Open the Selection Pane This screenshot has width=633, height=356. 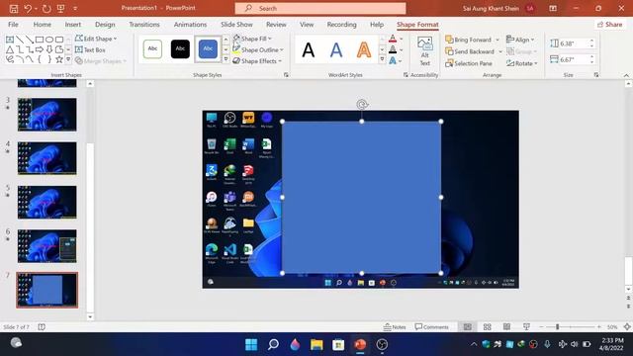[x=469, y=63]
